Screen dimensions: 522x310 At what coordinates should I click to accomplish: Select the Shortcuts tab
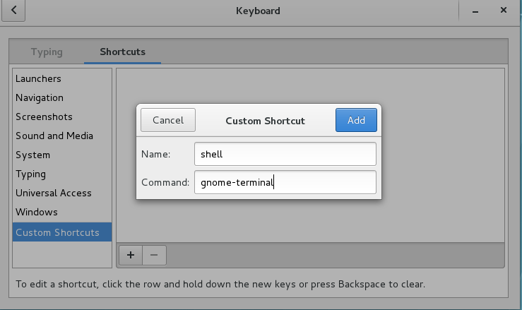[122, 52]
